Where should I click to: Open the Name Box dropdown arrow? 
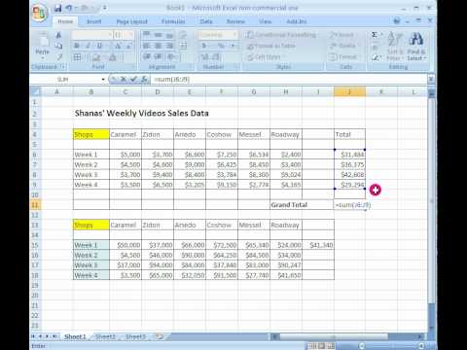(103, 79)
